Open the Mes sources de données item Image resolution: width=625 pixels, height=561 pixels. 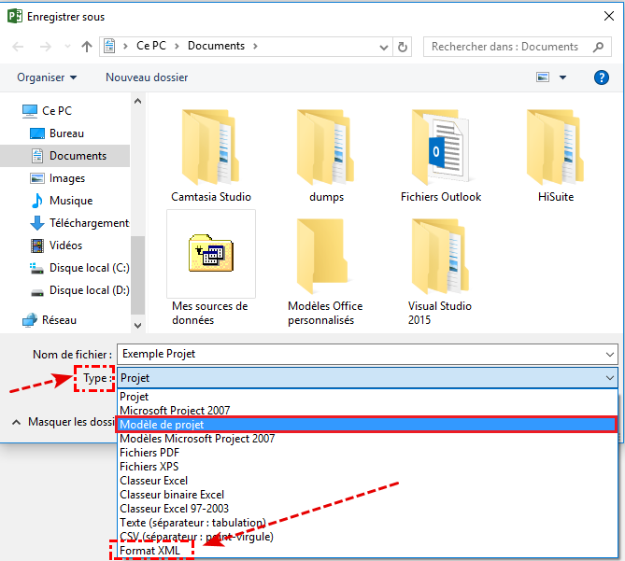[x=211, y=266]
